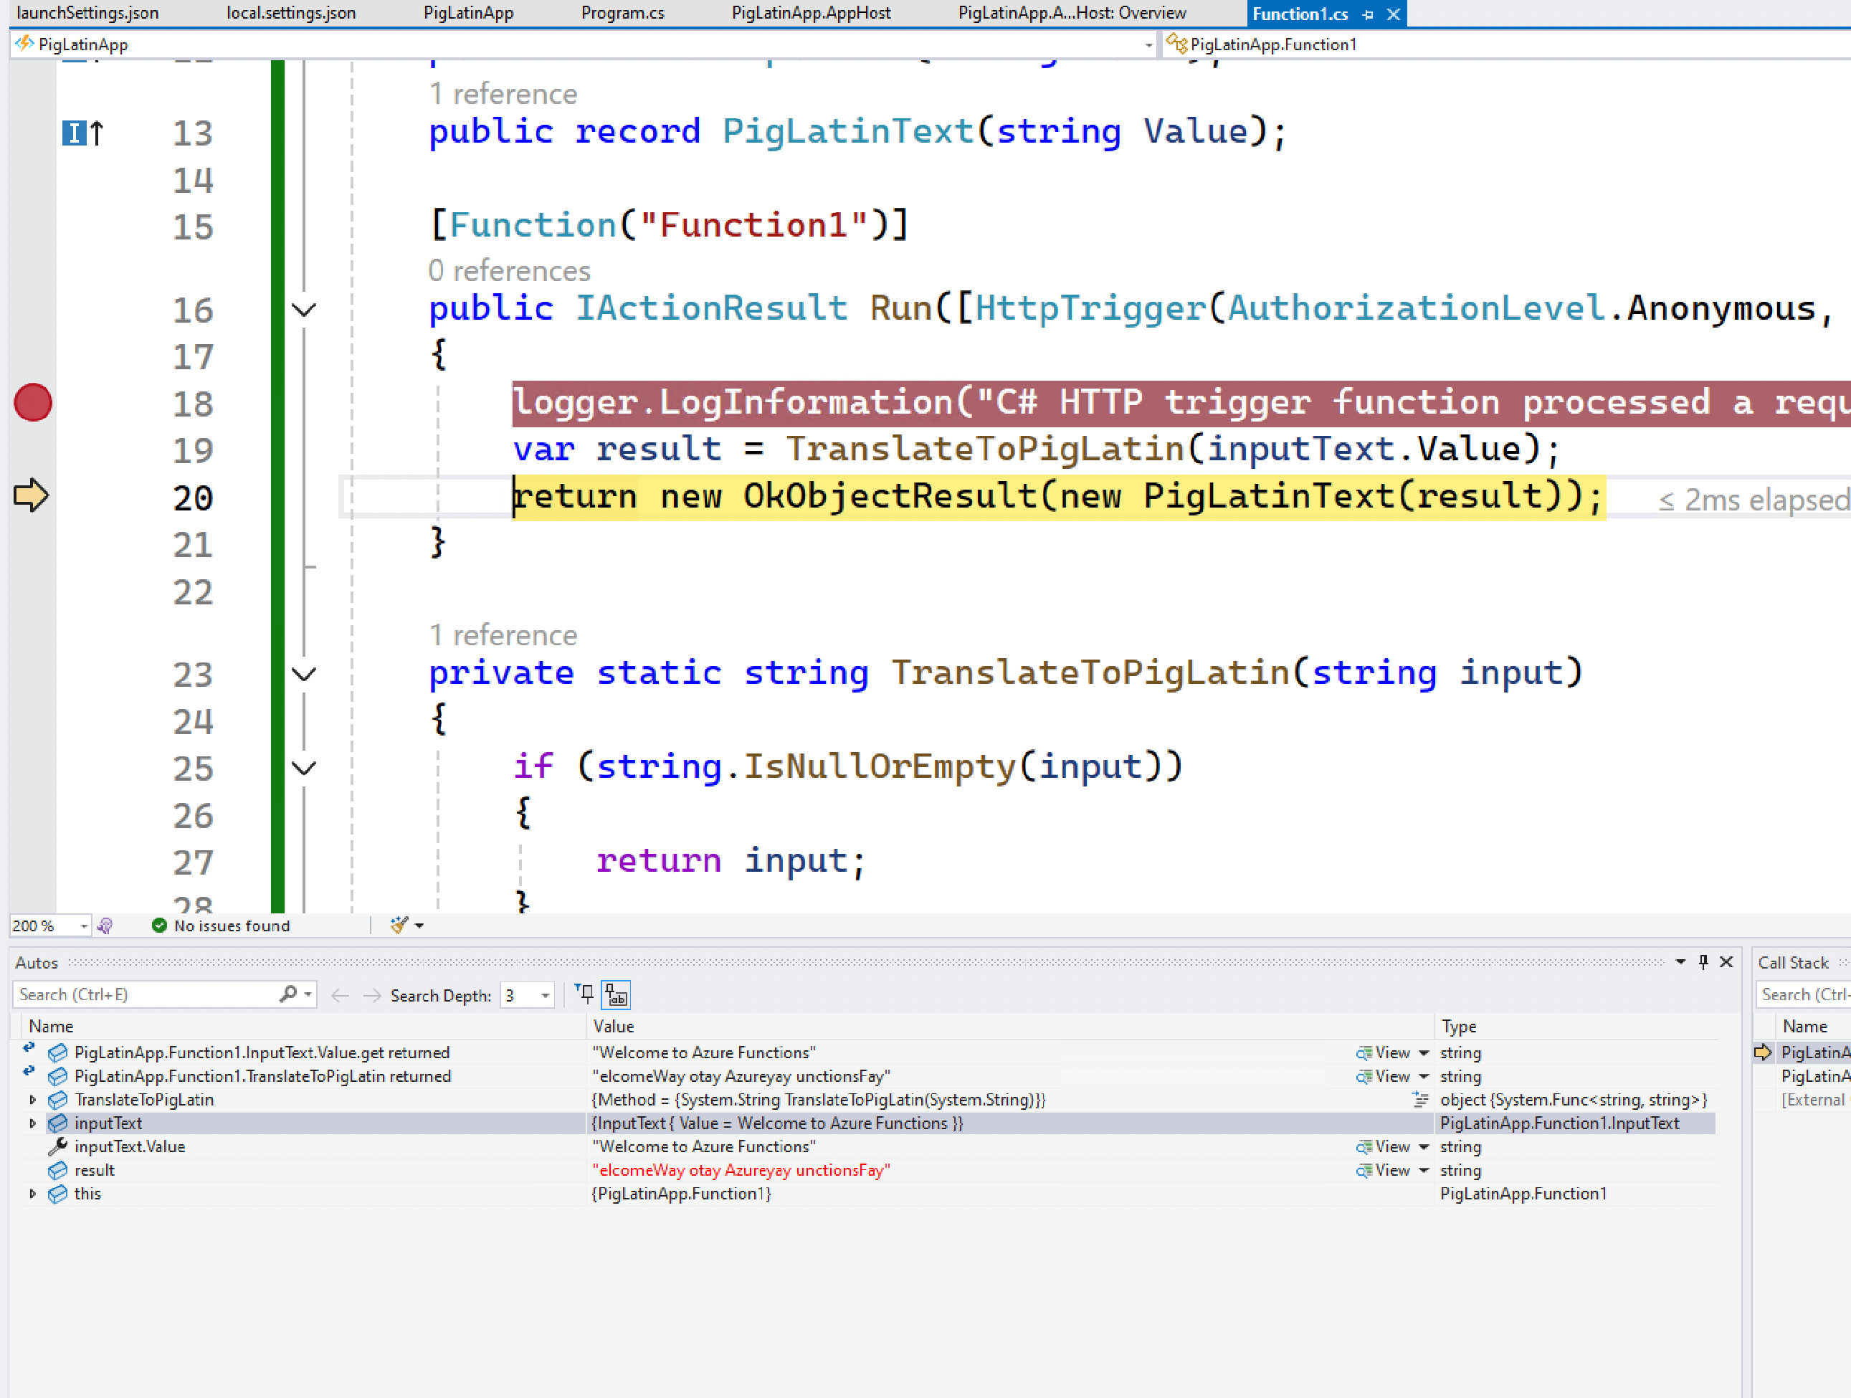Toggle the breakpoint on line 18
This screenshot has height=1398, width=1851.
[x=32, y=402]
